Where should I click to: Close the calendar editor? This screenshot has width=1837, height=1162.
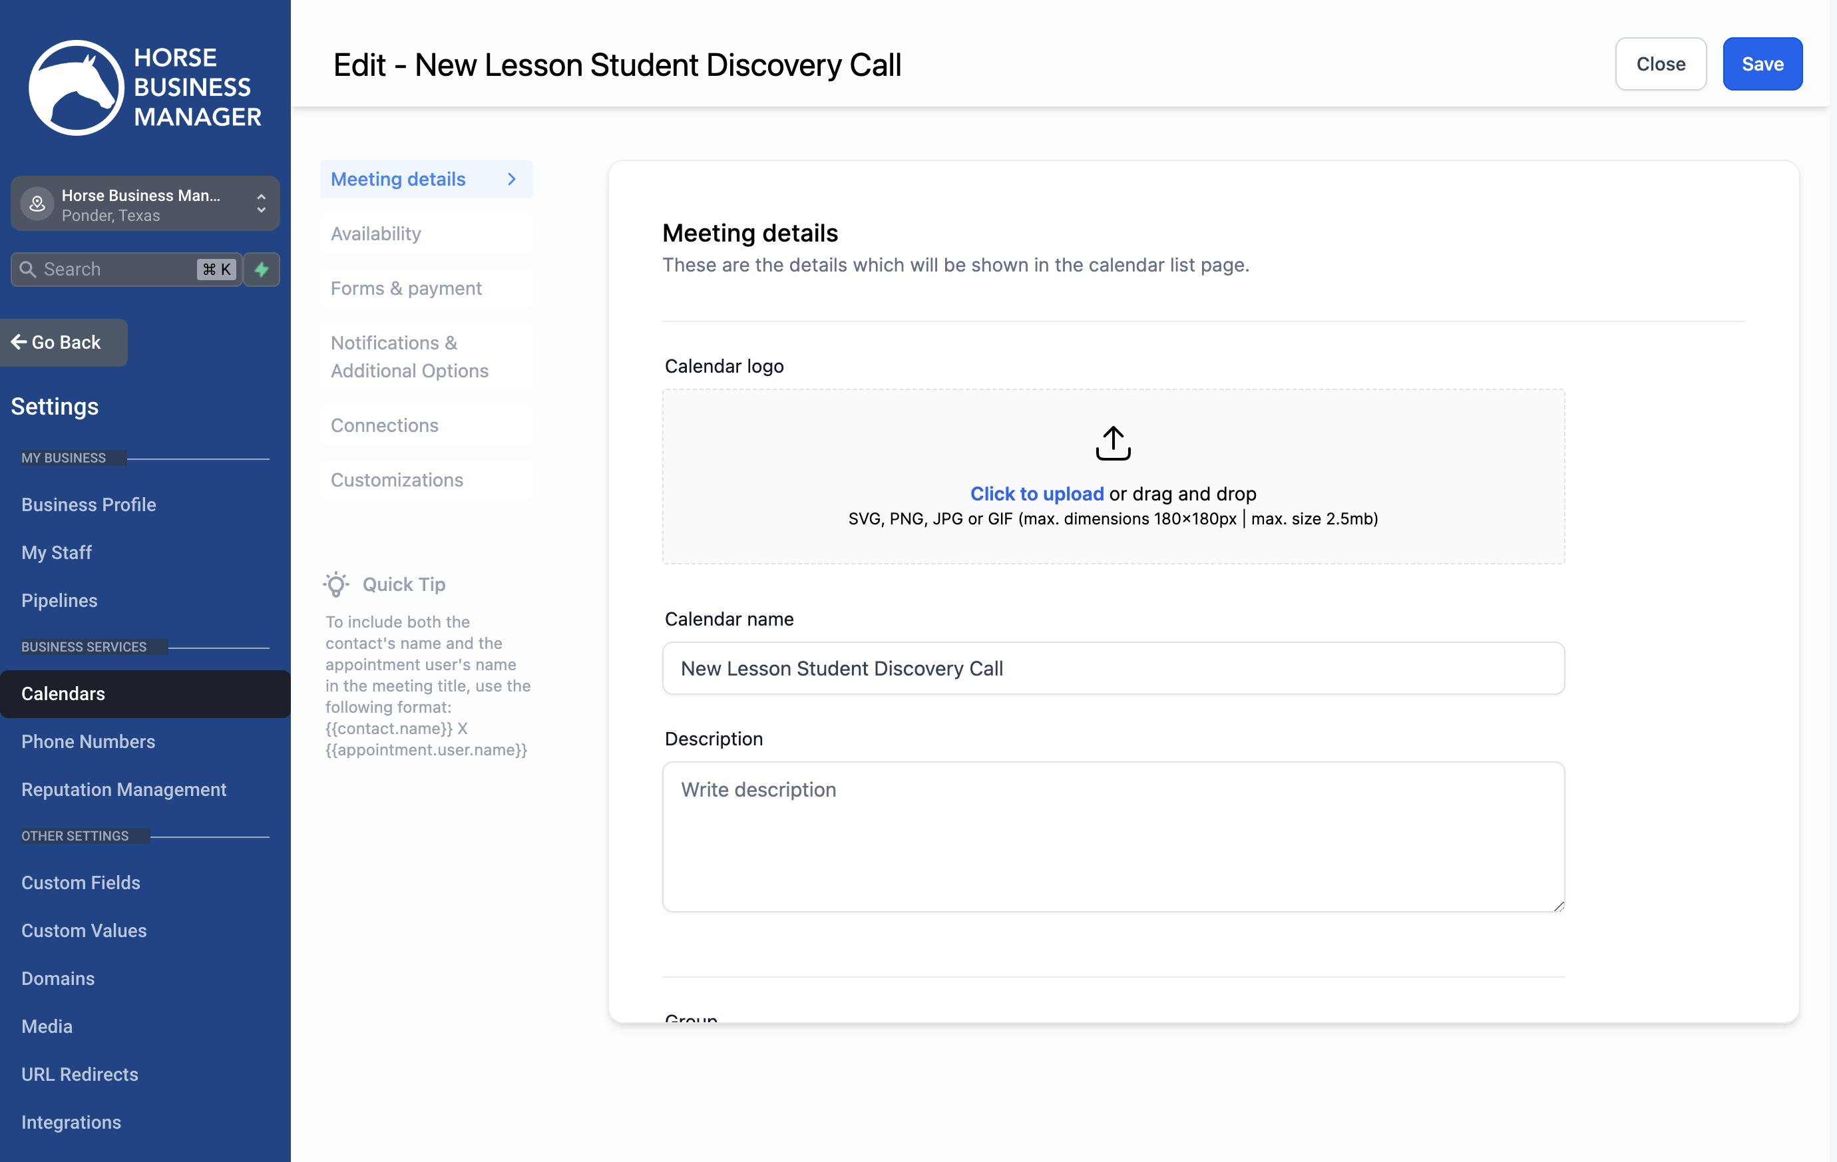point(1661,64)
